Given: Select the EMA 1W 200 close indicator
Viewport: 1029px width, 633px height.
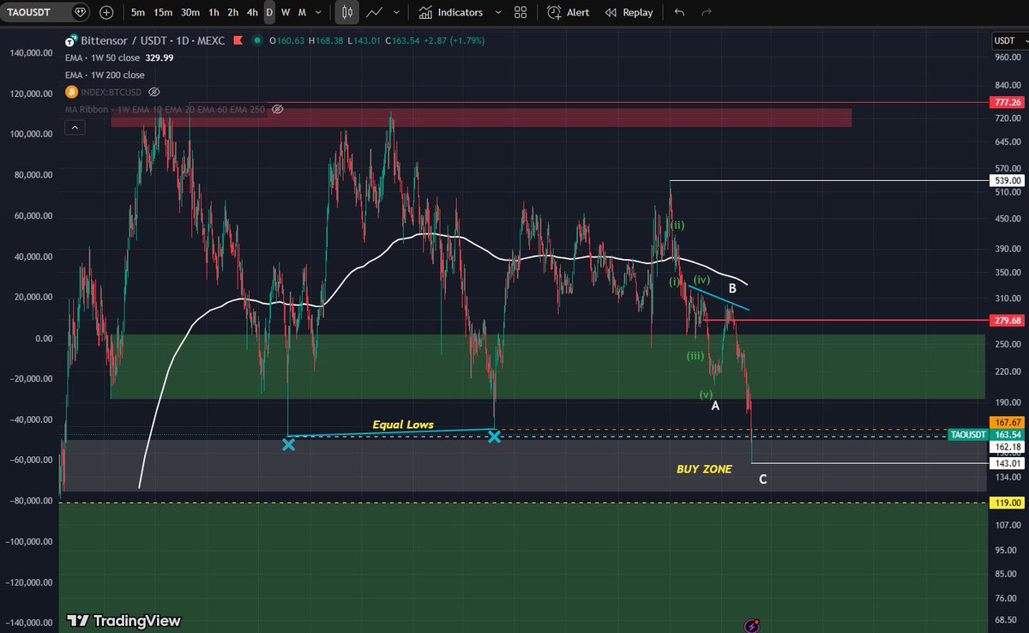Looking at the screenshot, I should (105, 75).
